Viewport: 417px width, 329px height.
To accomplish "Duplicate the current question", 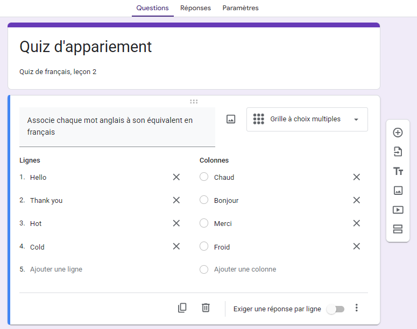I will point(182,308).
